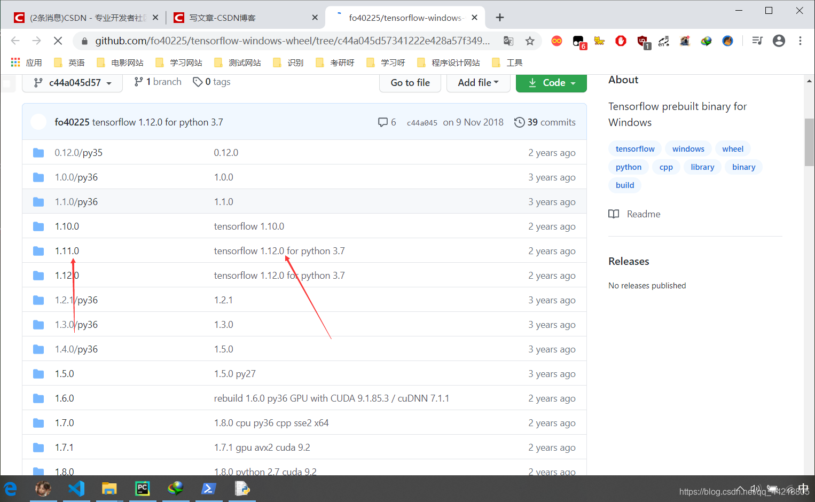The image size is (815, 502).
Task: View the 0 tags link
Action: (211, 82)
